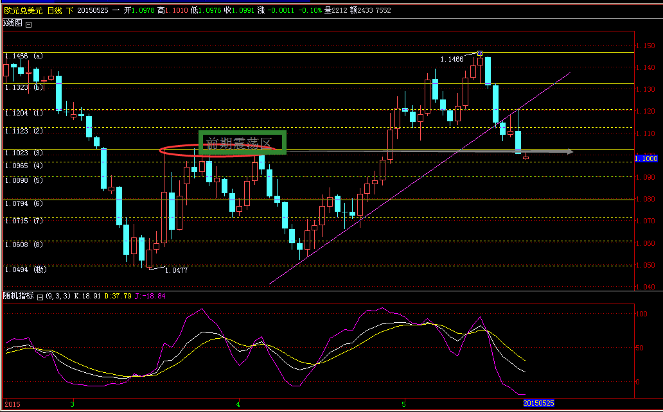Click the highlighted 1.1000 current price tag

(x=646, y=158)
